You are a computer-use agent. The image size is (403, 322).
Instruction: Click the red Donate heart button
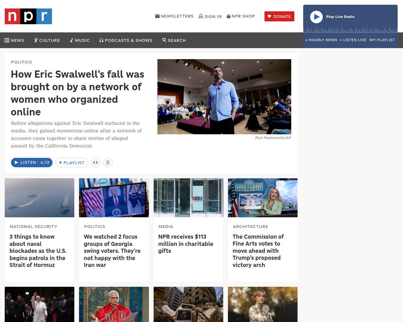point(279,16)
